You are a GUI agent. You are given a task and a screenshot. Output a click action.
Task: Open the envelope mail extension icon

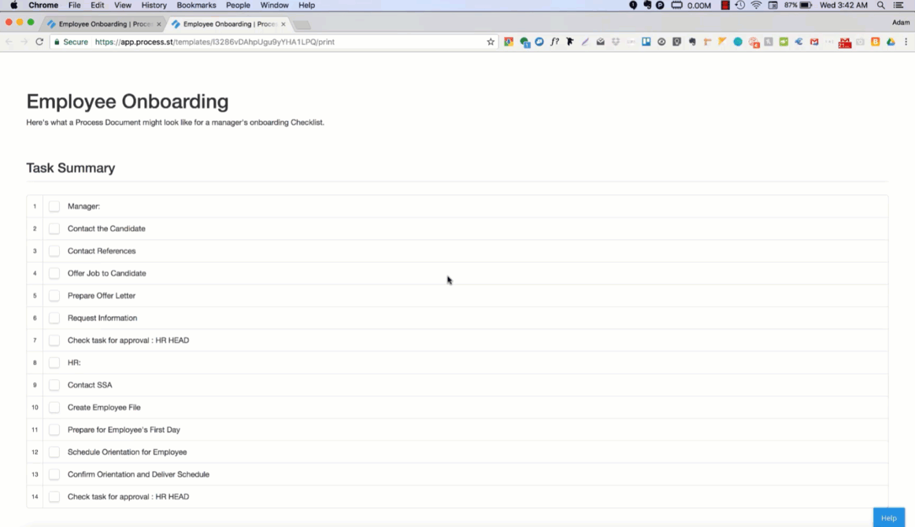pyautogui.click(x=600, y=42)
